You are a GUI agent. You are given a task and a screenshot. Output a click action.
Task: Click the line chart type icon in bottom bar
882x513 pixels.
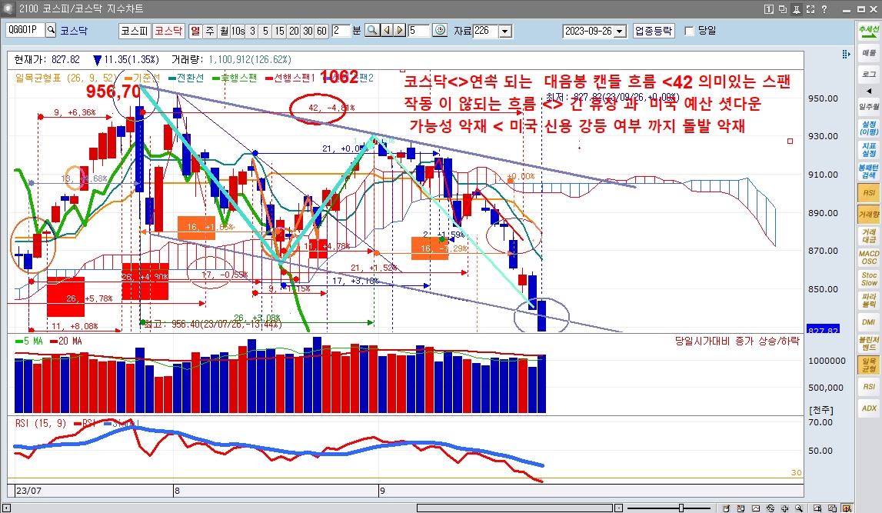tap(756, 508)
